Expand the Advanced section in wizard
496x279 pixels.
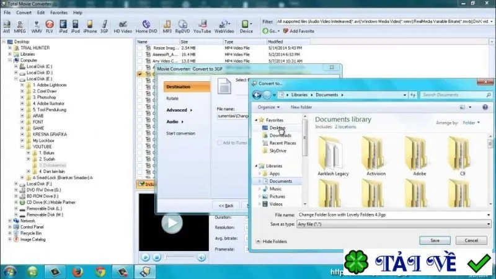click(x=179, y=110)
